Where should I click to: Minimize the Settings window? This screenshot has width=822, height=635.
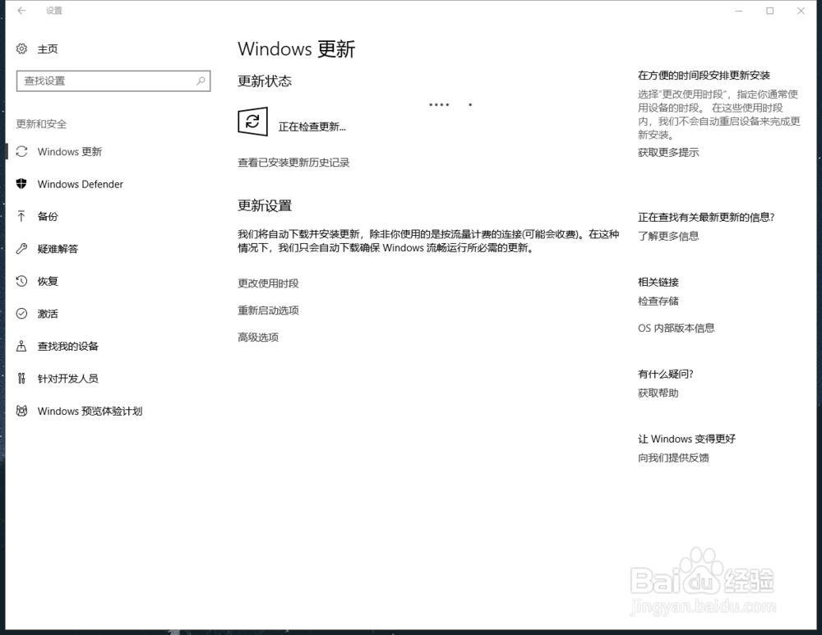[739, 11]
